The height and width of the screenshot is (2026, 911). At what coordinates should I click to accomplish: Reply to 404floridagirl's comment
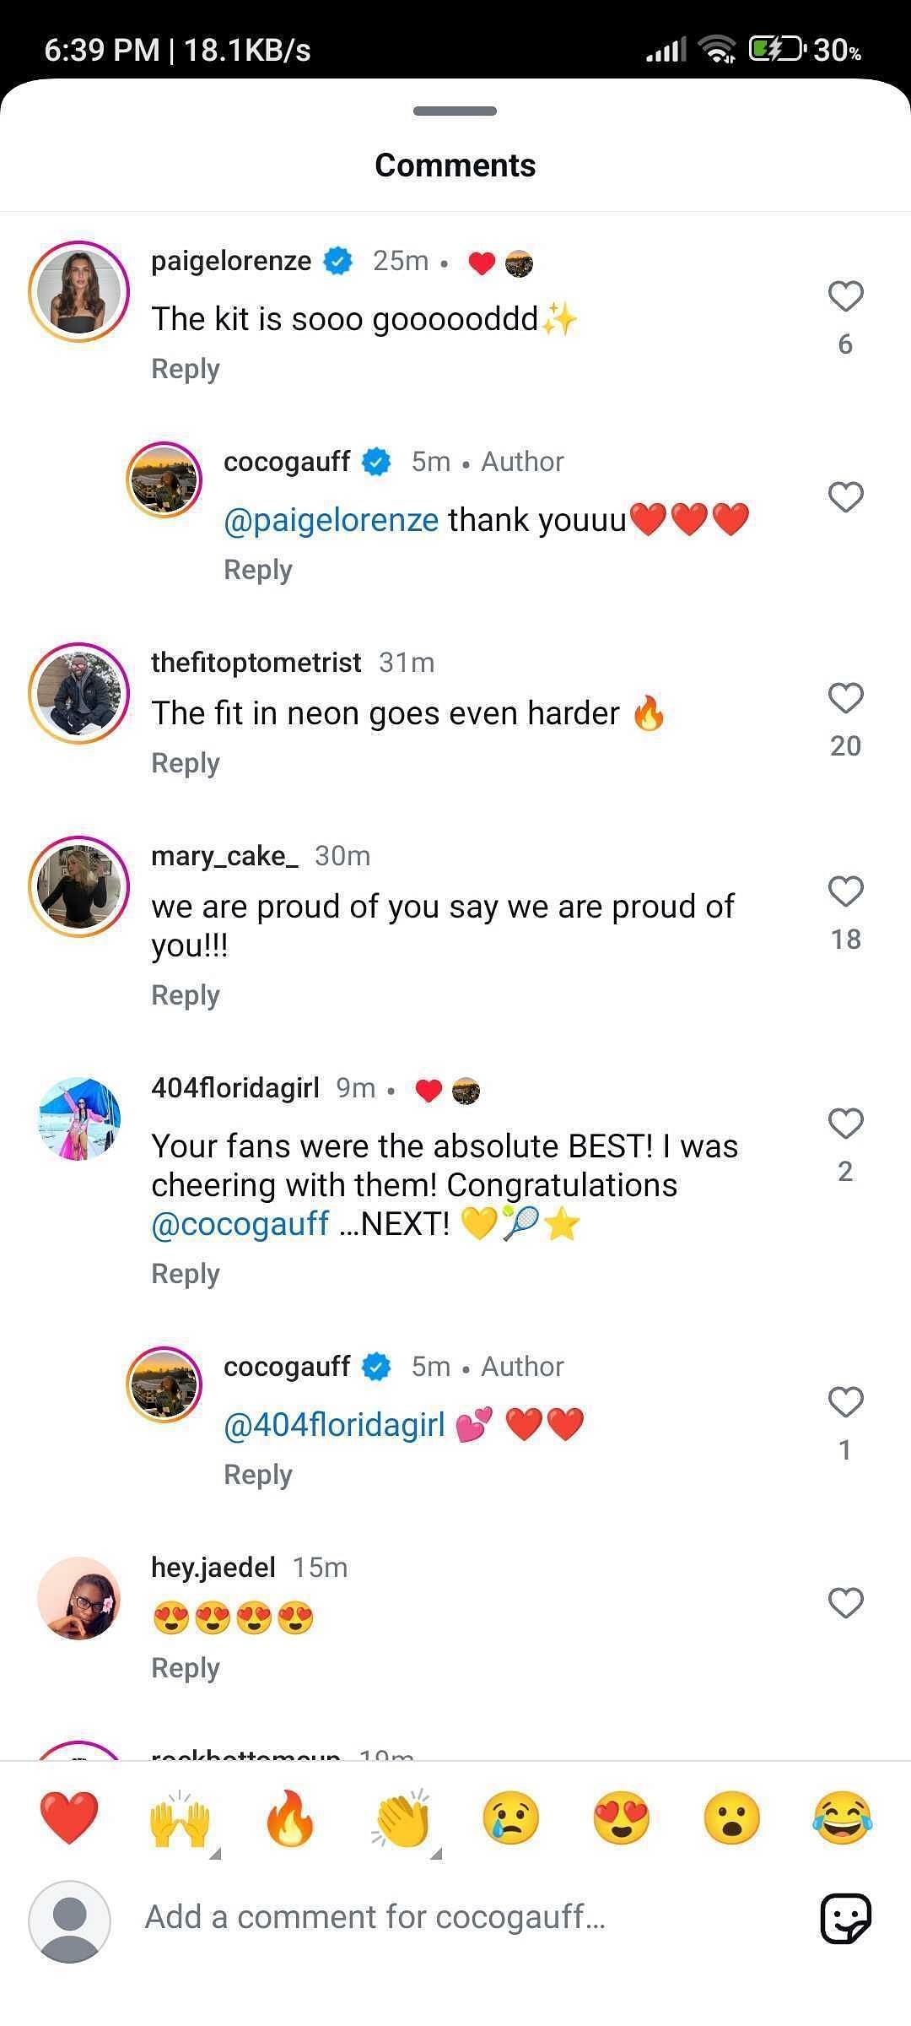click(186, 1274)
